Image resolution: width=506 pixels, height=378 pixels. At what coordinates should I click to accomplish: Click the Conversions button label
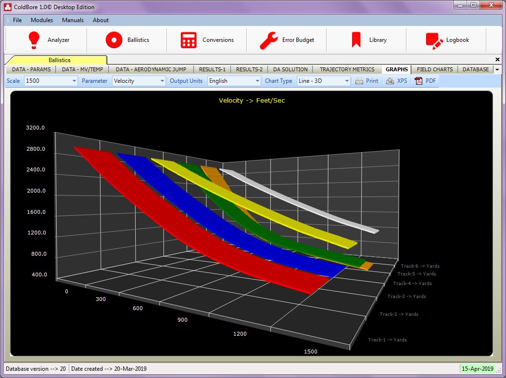pyautogui.click(x=218, y=40)
